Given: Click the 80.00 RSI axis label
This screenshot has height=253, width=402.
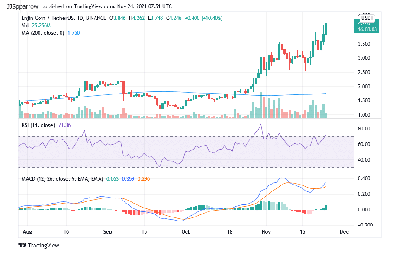Looking at the screenshot, I should point(364,129).
